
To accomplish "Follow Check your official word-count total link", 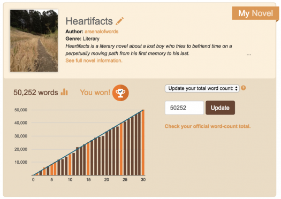I will 208,126.
